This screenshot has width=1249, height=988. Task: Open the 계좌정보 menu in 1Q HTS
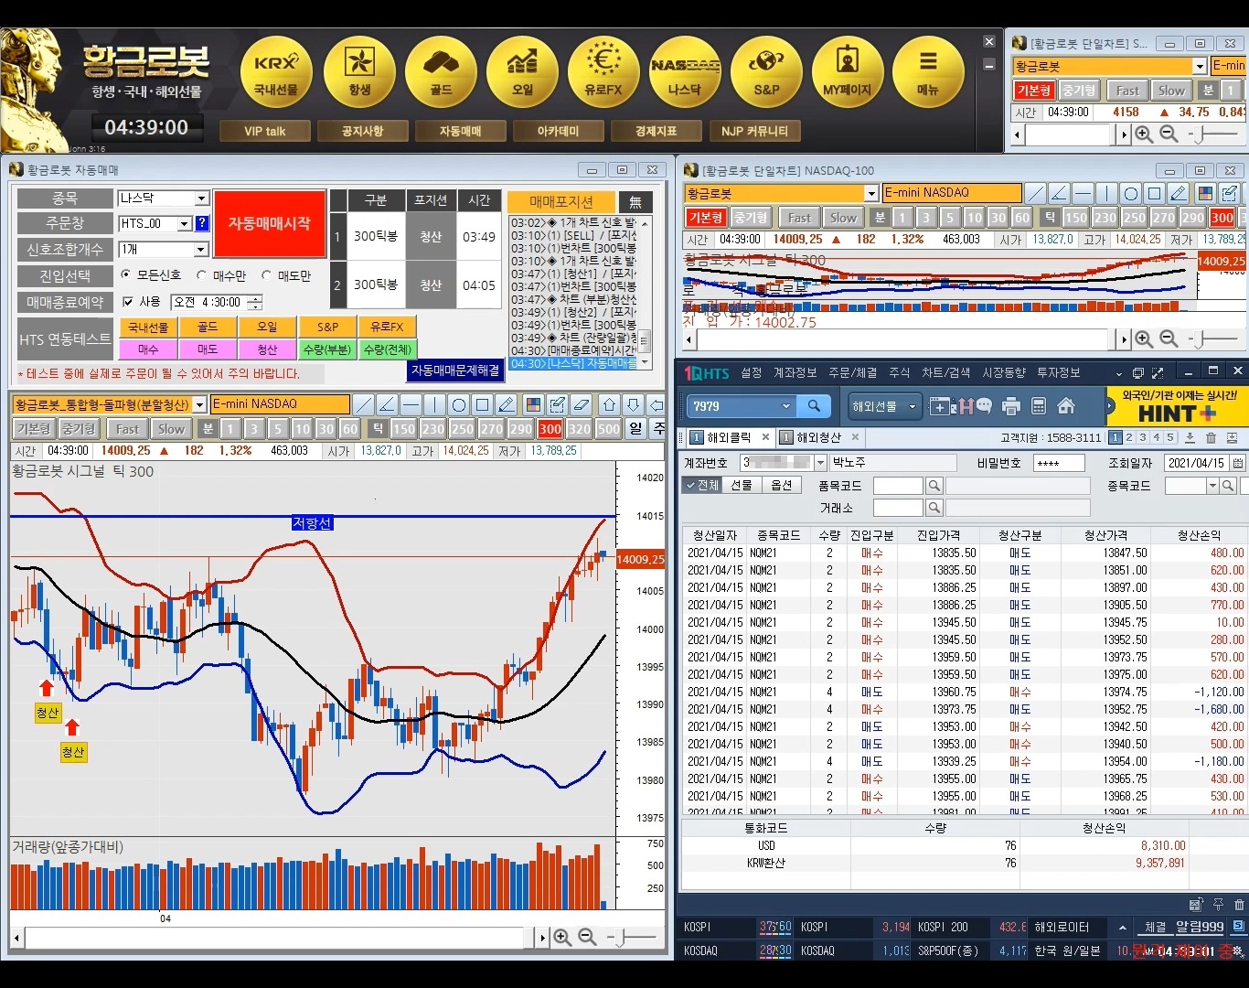(x=795, y=372)
